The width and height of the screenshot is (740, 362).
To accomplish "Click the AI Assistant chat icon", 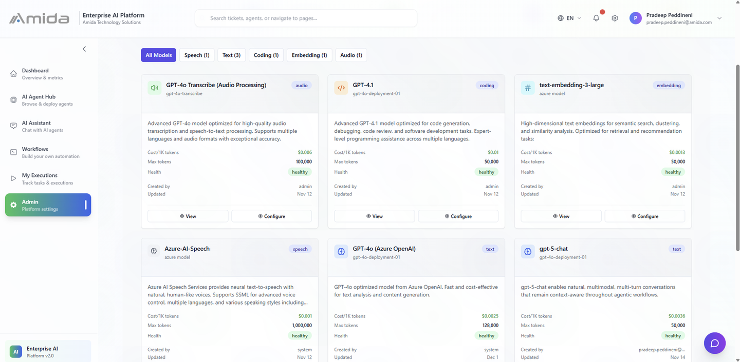I will coord(13,126).
